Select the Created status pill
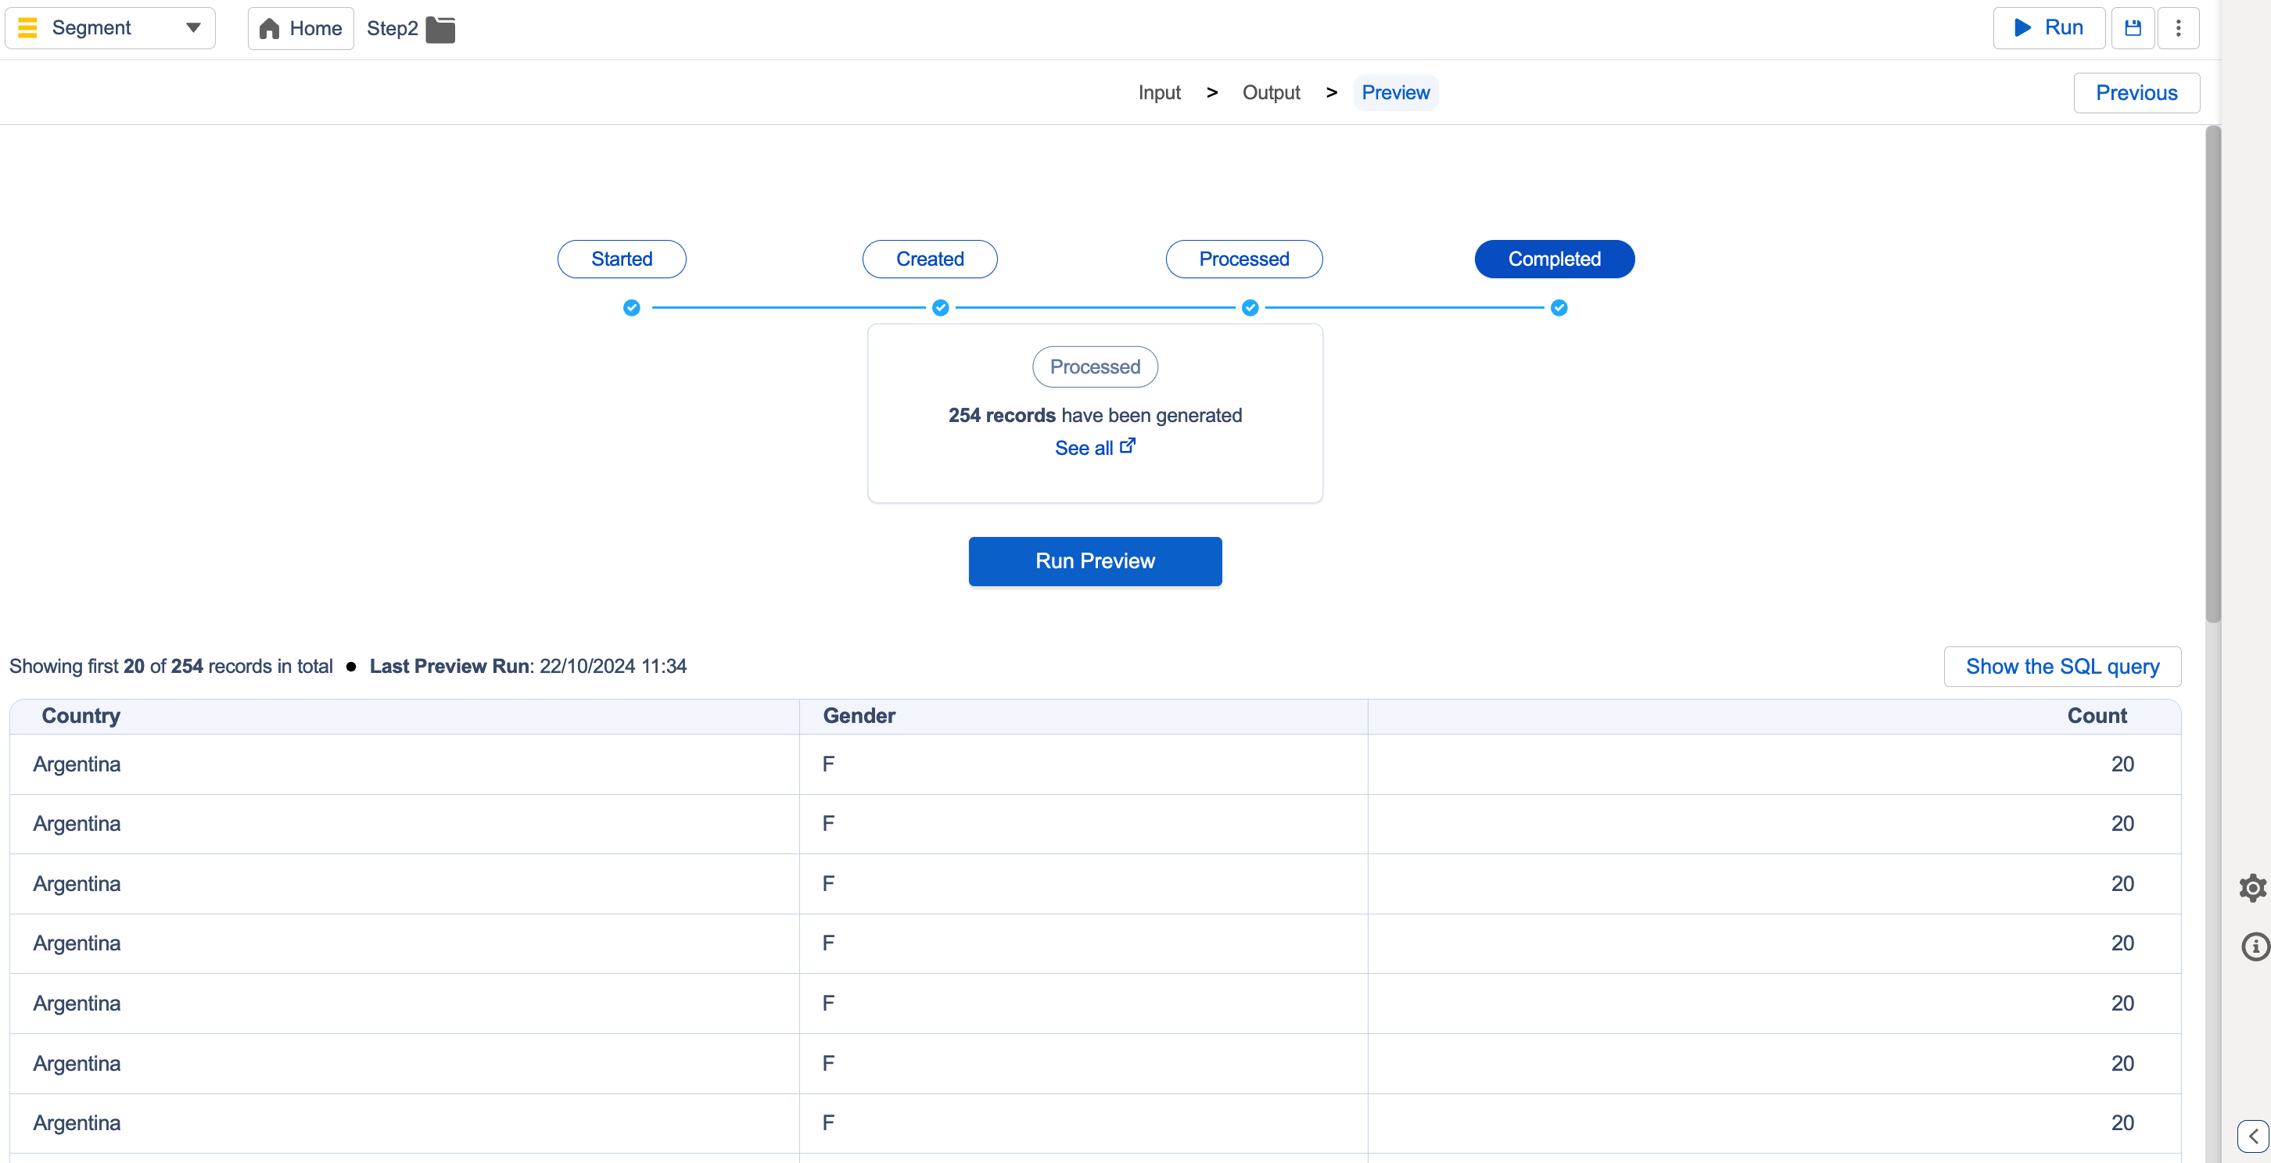This screenshot has width=2271, height=1163. [929, 259]
